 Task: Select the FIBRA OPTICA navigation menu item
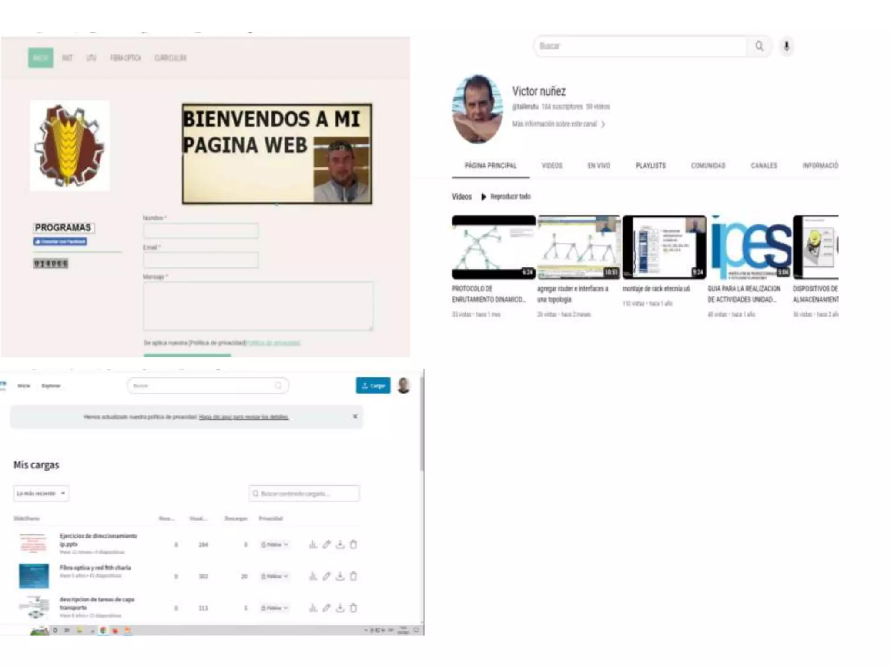click(x=125, y=58)
